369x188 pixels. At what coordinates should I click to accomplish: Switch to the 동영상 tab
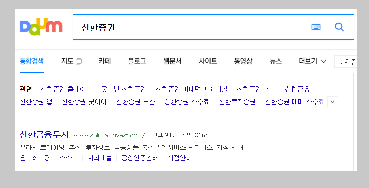(x=243, y=61)
